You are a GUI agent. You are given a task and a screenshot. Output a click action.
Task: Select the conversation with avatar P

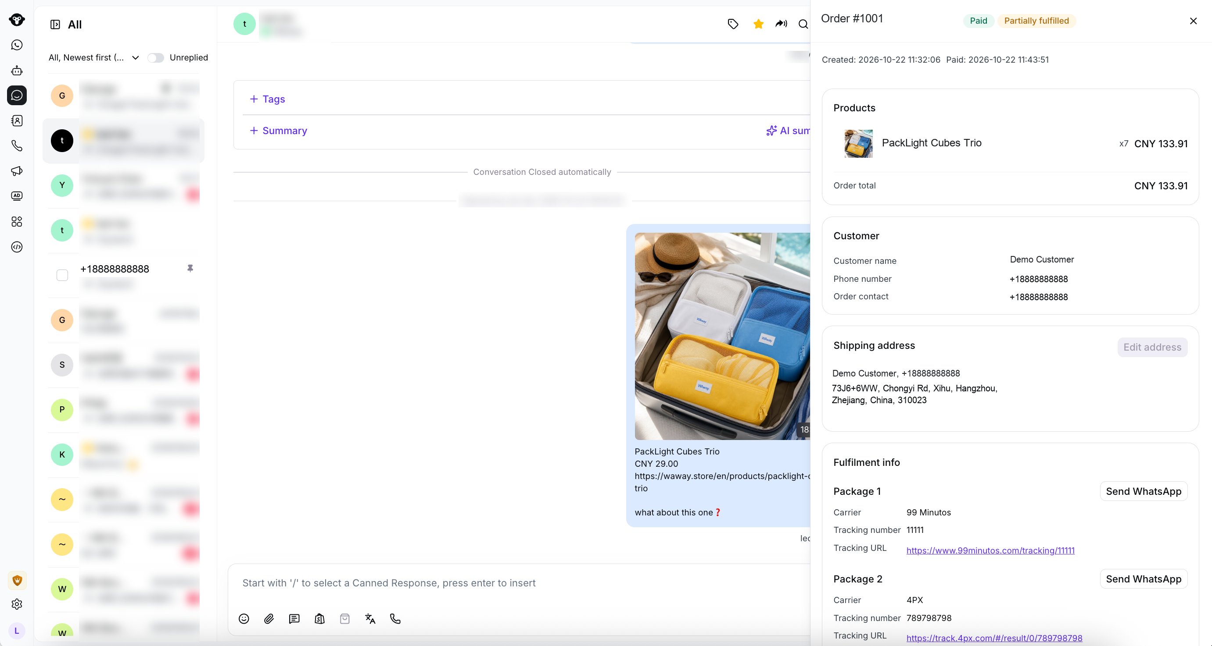pyautogui.click(x=124, y=410)
